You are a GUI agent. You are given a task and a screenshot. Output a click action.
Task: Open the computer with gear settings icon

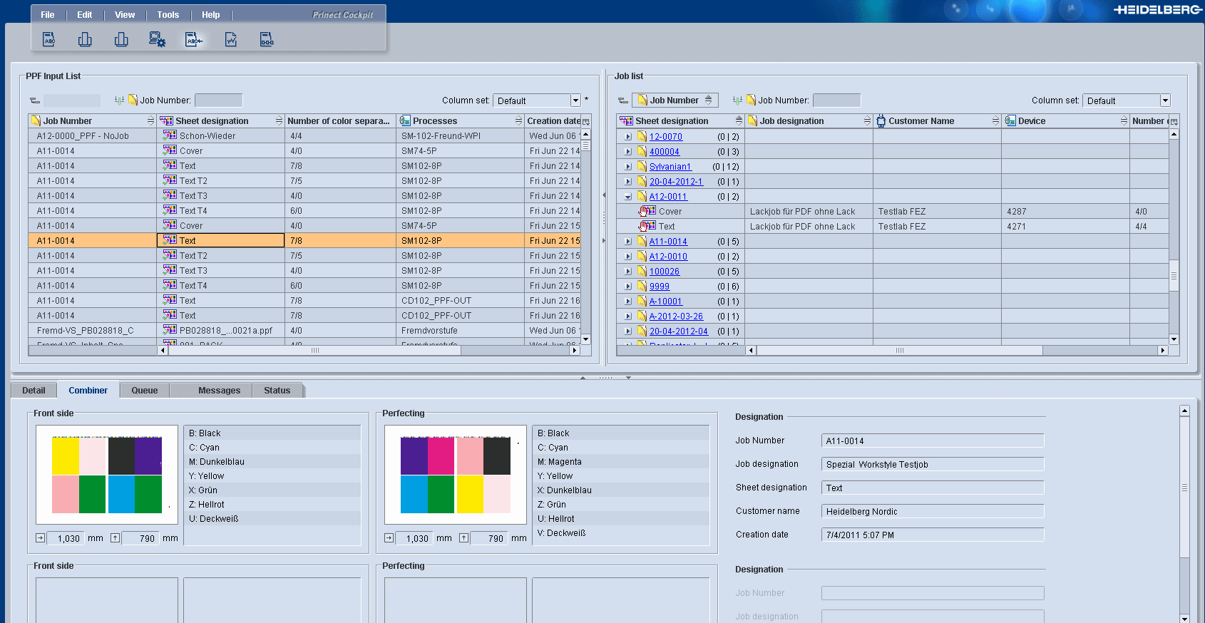point(157,40)
